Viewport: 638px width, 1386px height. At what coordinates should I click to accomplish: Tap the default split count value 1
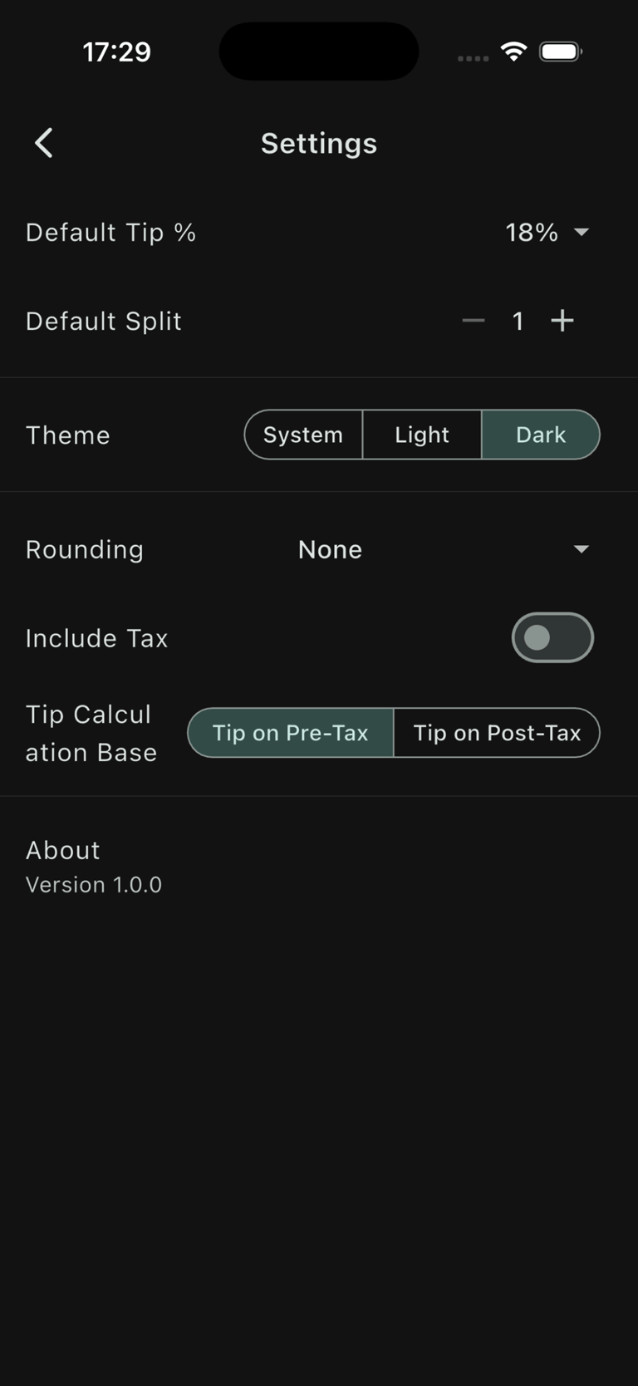coord(518,321)
